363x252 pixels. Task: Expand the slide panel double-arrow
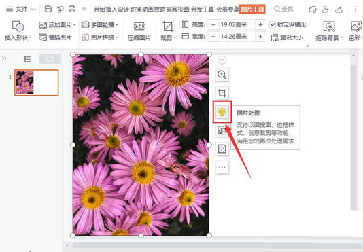4,58
